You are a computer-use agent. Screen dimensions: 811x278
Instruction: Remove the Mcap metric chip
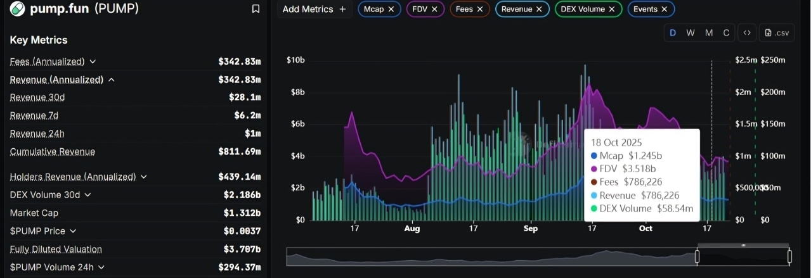pos(391,9)
